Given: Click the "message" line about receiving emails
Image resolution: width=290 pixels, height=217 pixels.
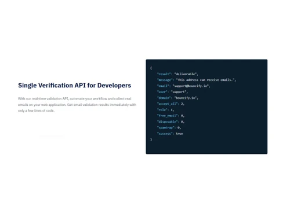Looking at the screenshot, I should point(197,80).
